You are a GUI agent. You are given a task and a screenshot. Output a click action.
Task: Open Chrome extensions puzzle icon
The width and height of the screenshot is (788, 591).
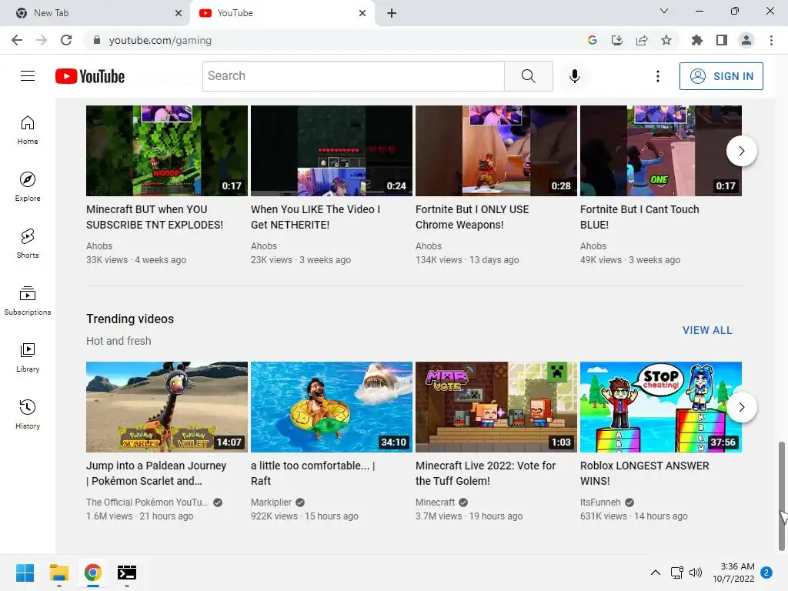point(696,40)
